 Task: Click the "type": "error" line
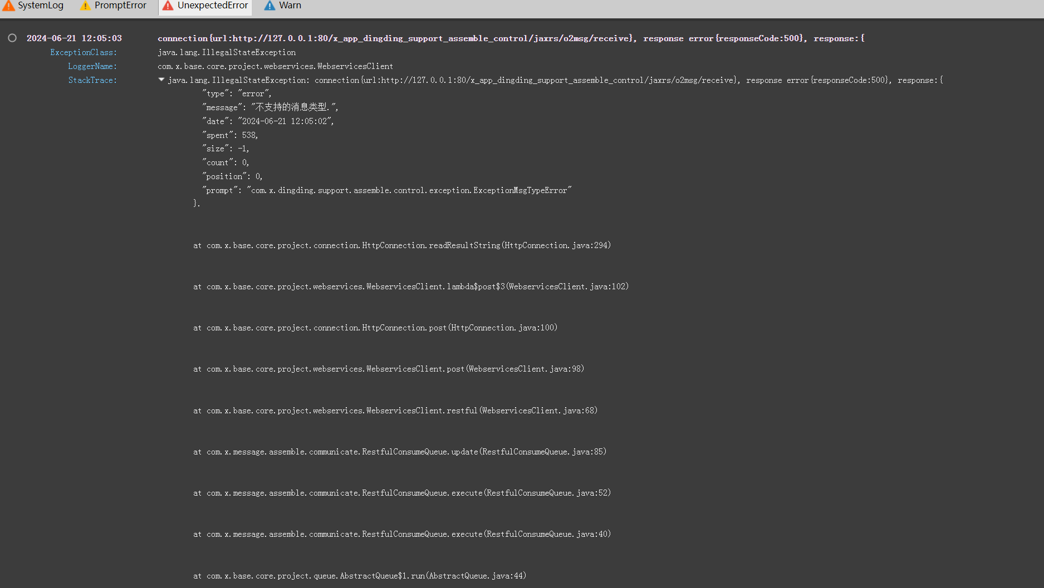coord(237,93)
